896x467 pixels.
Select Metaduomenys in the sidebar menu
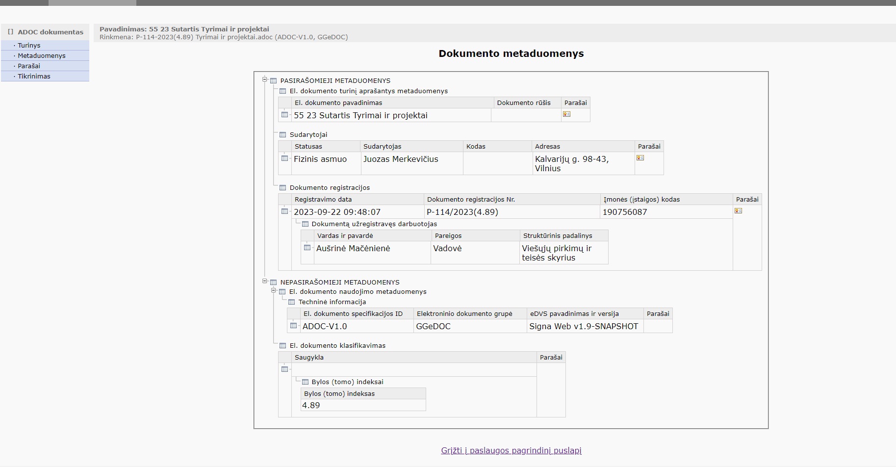(x=41, y=55)
